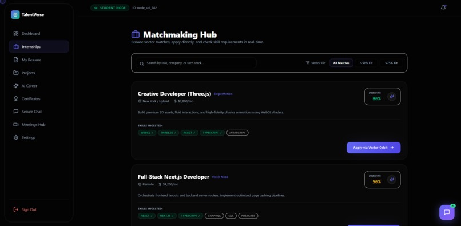The height and width of the screenshot is (226, 461).
Task: Click the REACT tag on the Full-Stack card
Action: tap(147, 216)
